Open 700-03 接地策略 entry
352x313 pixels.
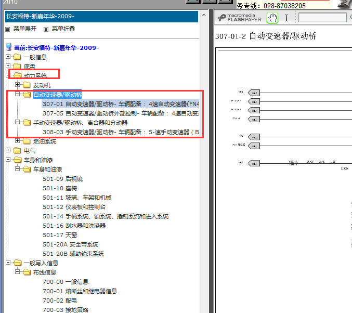coord(66,310)
